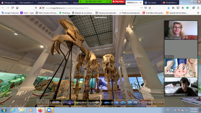Image resolution: width=201 pixels, height=113 pixels.
Task: Stop the Zoom screen share
Action: pyautogui.click(x=118, y=1)
